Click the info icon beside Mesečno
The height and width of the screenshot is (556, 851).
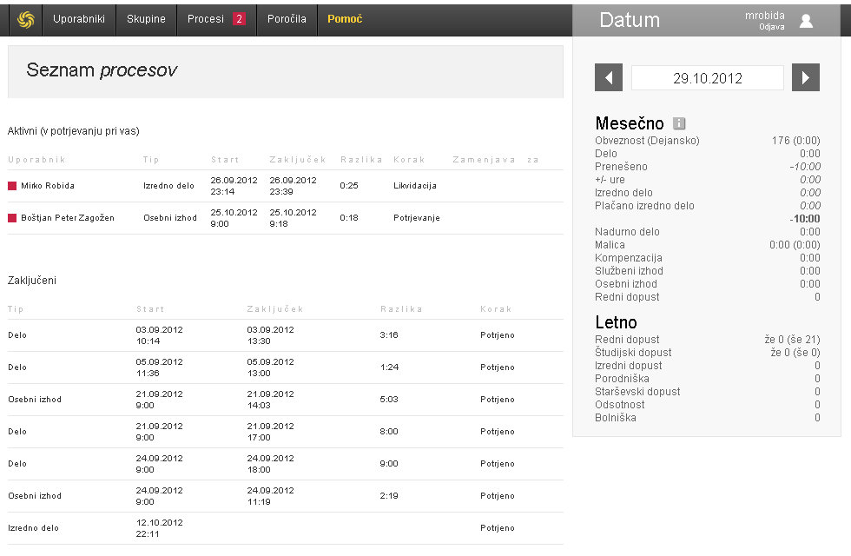(679, 123)
